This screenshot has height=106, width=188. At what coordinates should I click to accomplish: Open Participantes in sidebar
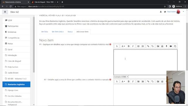pos(16,26)
